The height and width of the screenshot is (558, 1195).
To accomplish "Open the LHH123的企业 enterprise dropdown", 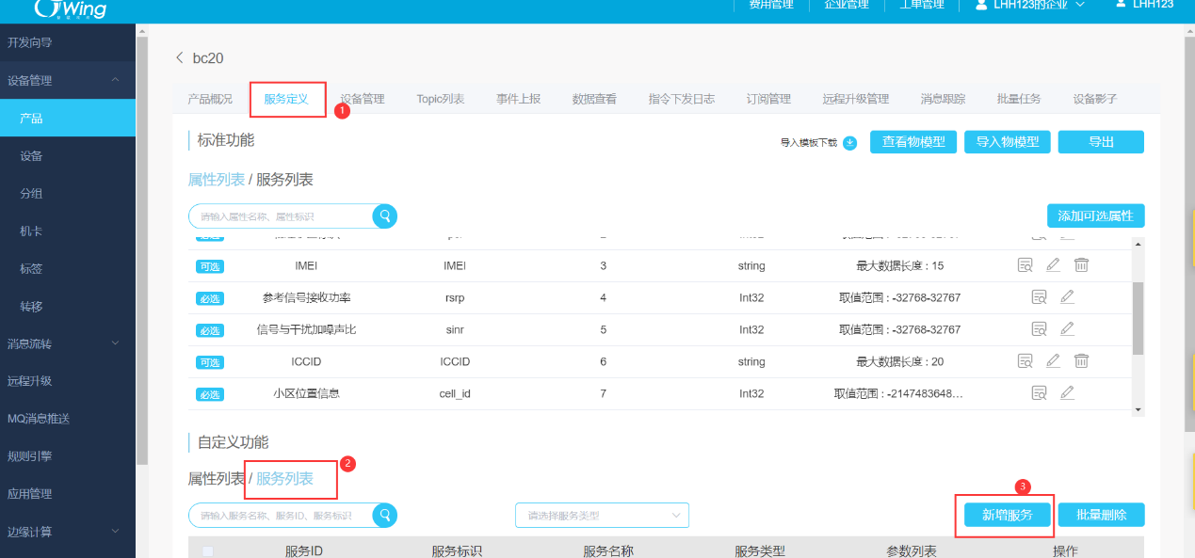I will tap(1030, 5).
